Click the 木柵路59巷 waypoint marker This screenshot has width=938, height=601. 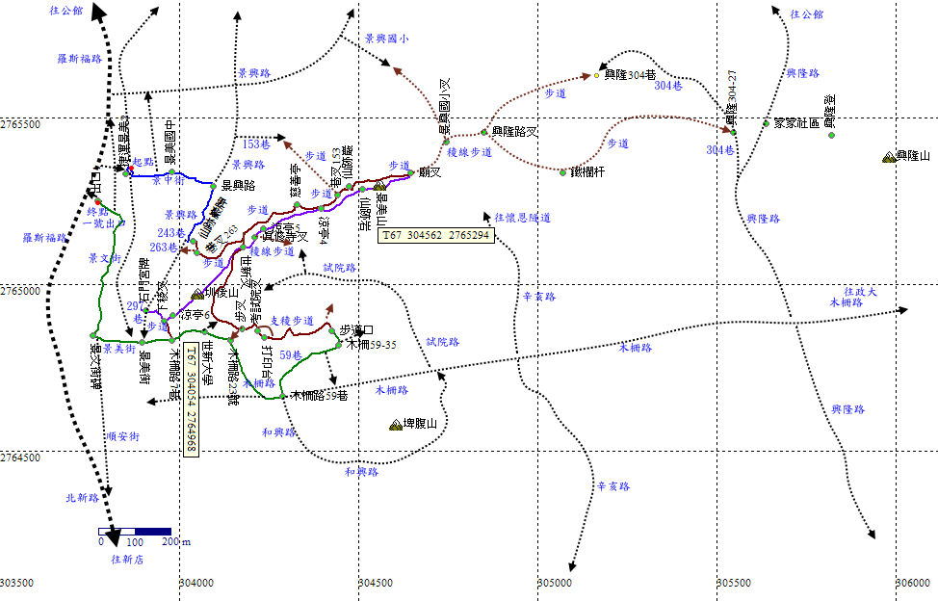pyautogui.click(x=282, y=396)
